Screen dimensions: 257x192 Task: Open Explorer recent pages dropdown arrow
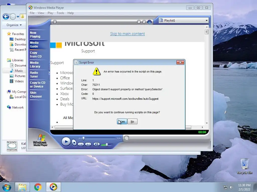pyautogui.click(x=18, y=17)
